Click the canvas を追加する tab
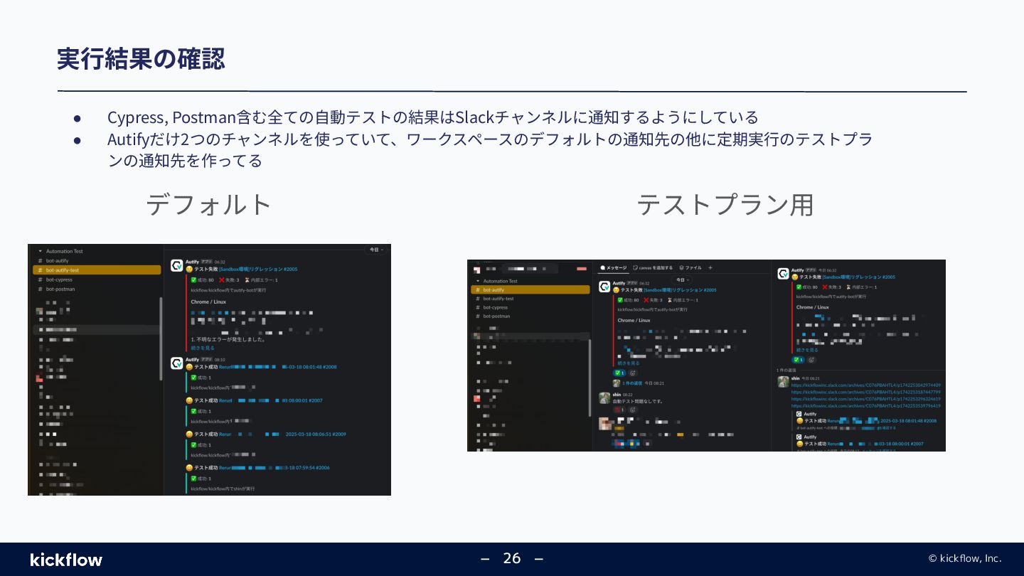Image resolution: width=1024 pixels, height=576 pixels. 653,268
